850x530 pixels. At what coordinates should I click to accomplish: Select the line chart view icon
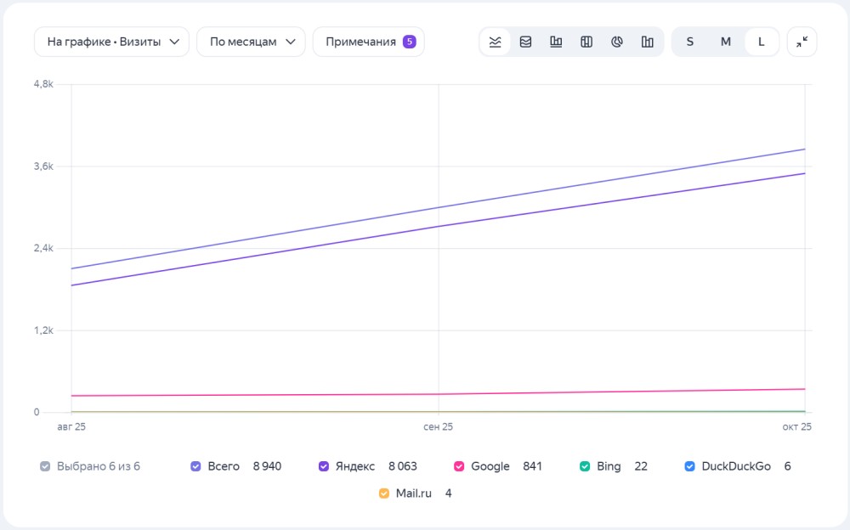[x=495, y=42]
